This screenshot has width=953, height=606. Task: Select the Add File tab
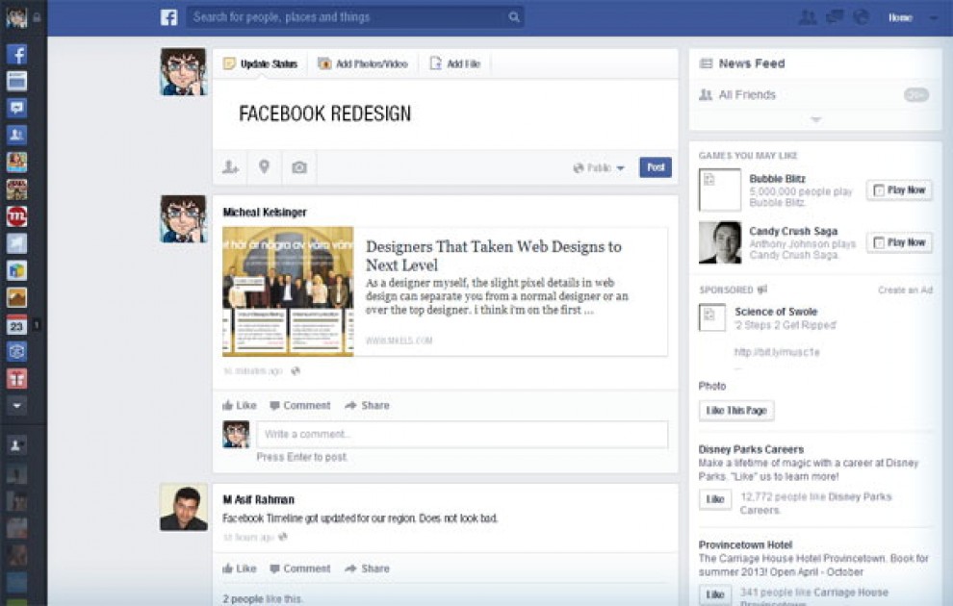pos(455,63)
